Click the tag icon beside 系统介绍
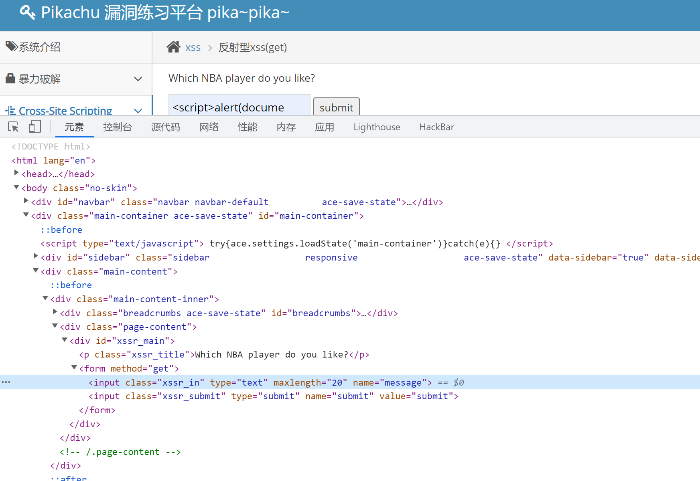Screen dimensions: 700x481 12,46
